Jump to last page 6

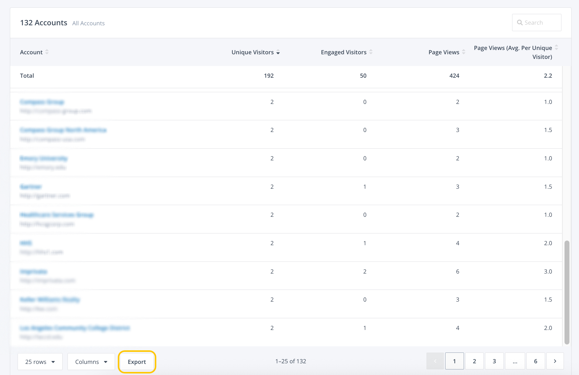[x=536, y=361]
